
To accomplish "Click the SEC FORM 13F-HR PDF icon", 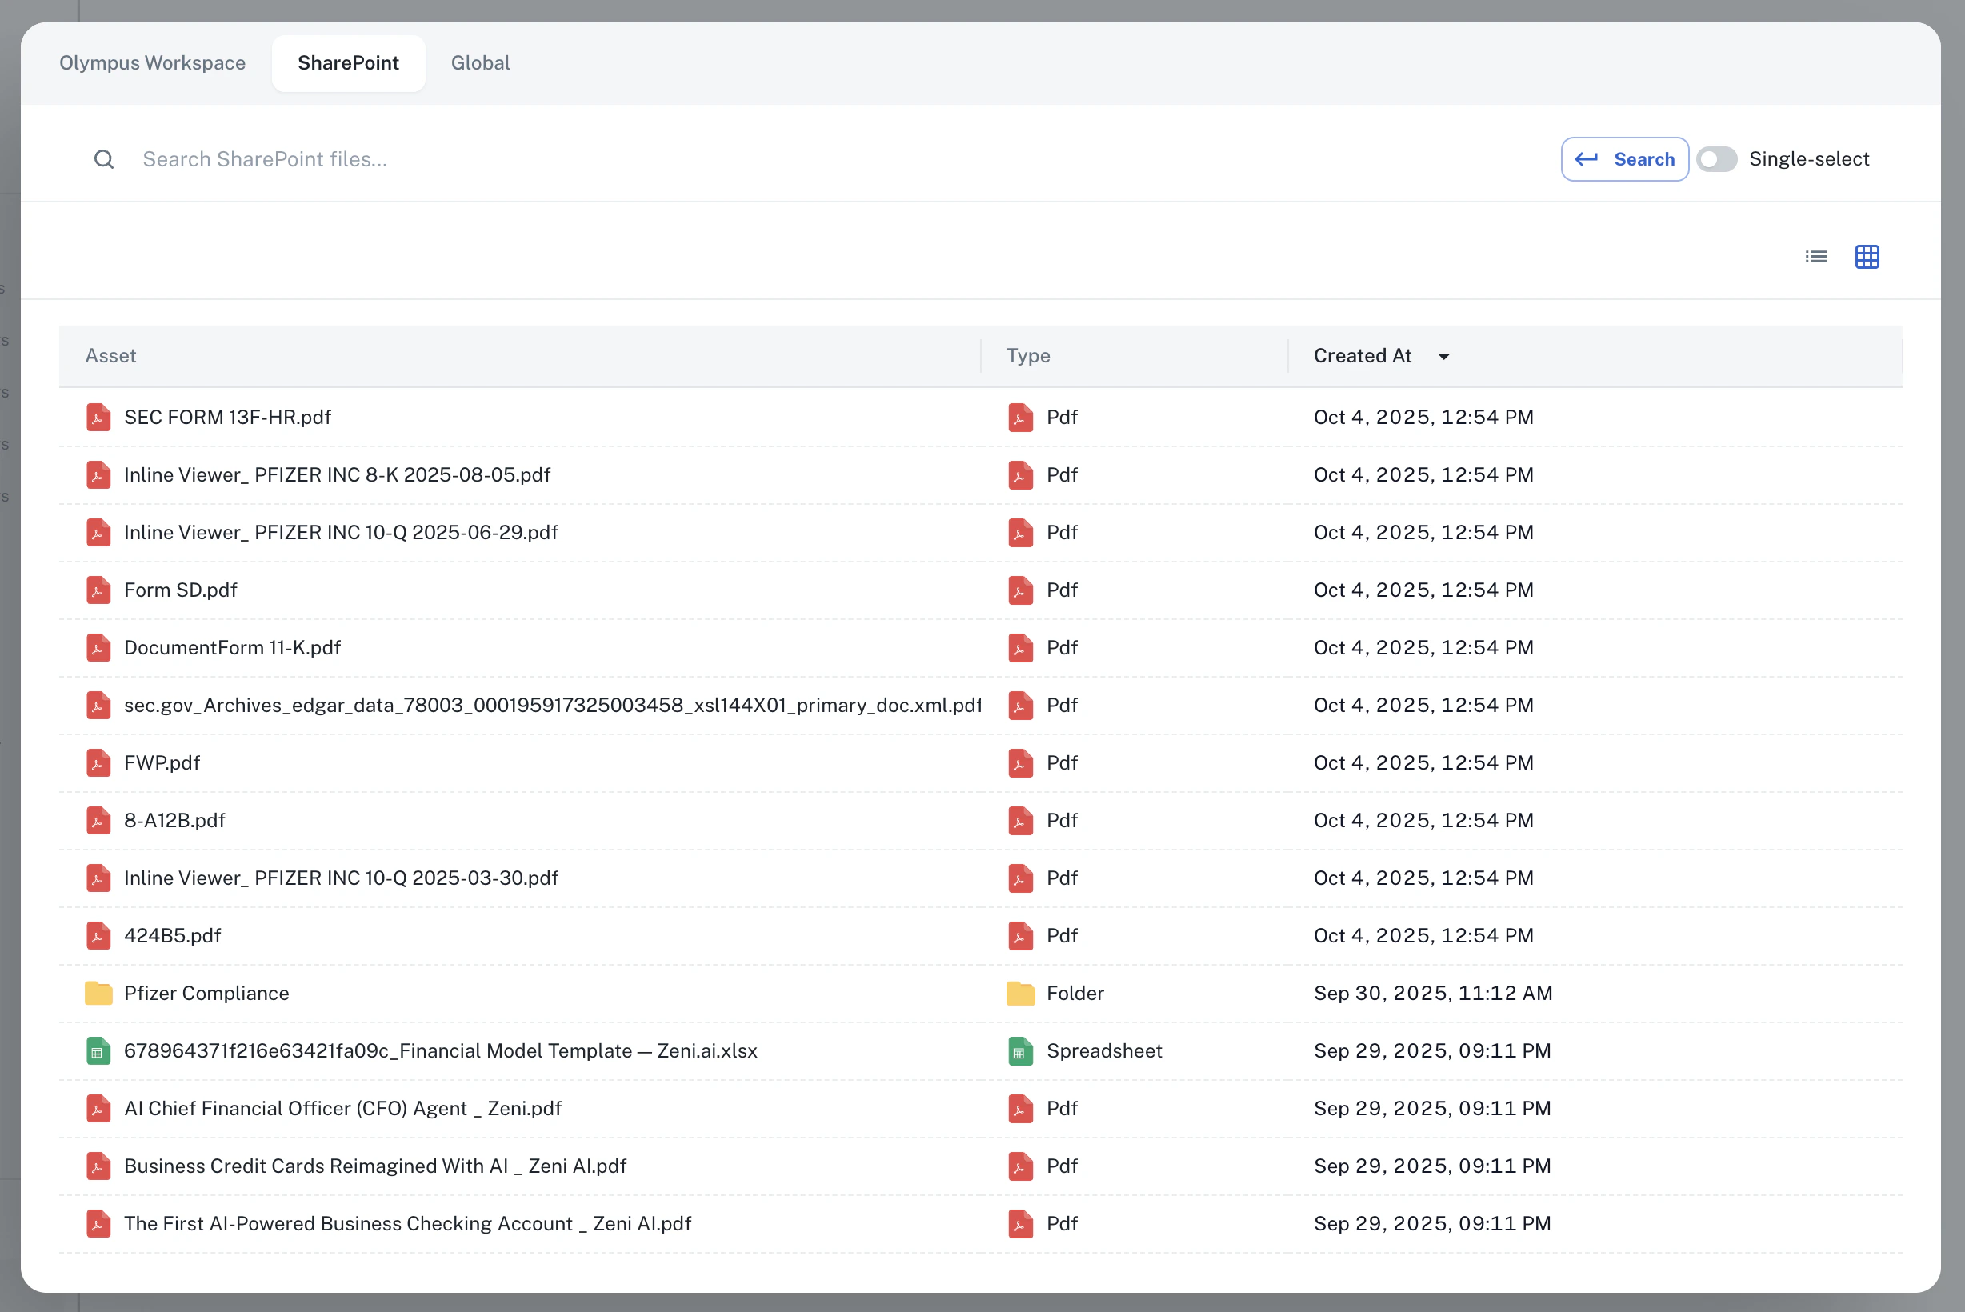I will (98, 418).
